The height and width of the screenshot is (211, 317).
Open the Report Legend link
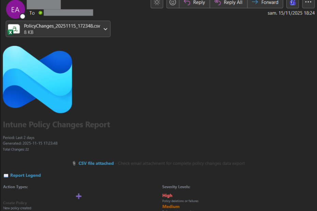pos(25,176)
